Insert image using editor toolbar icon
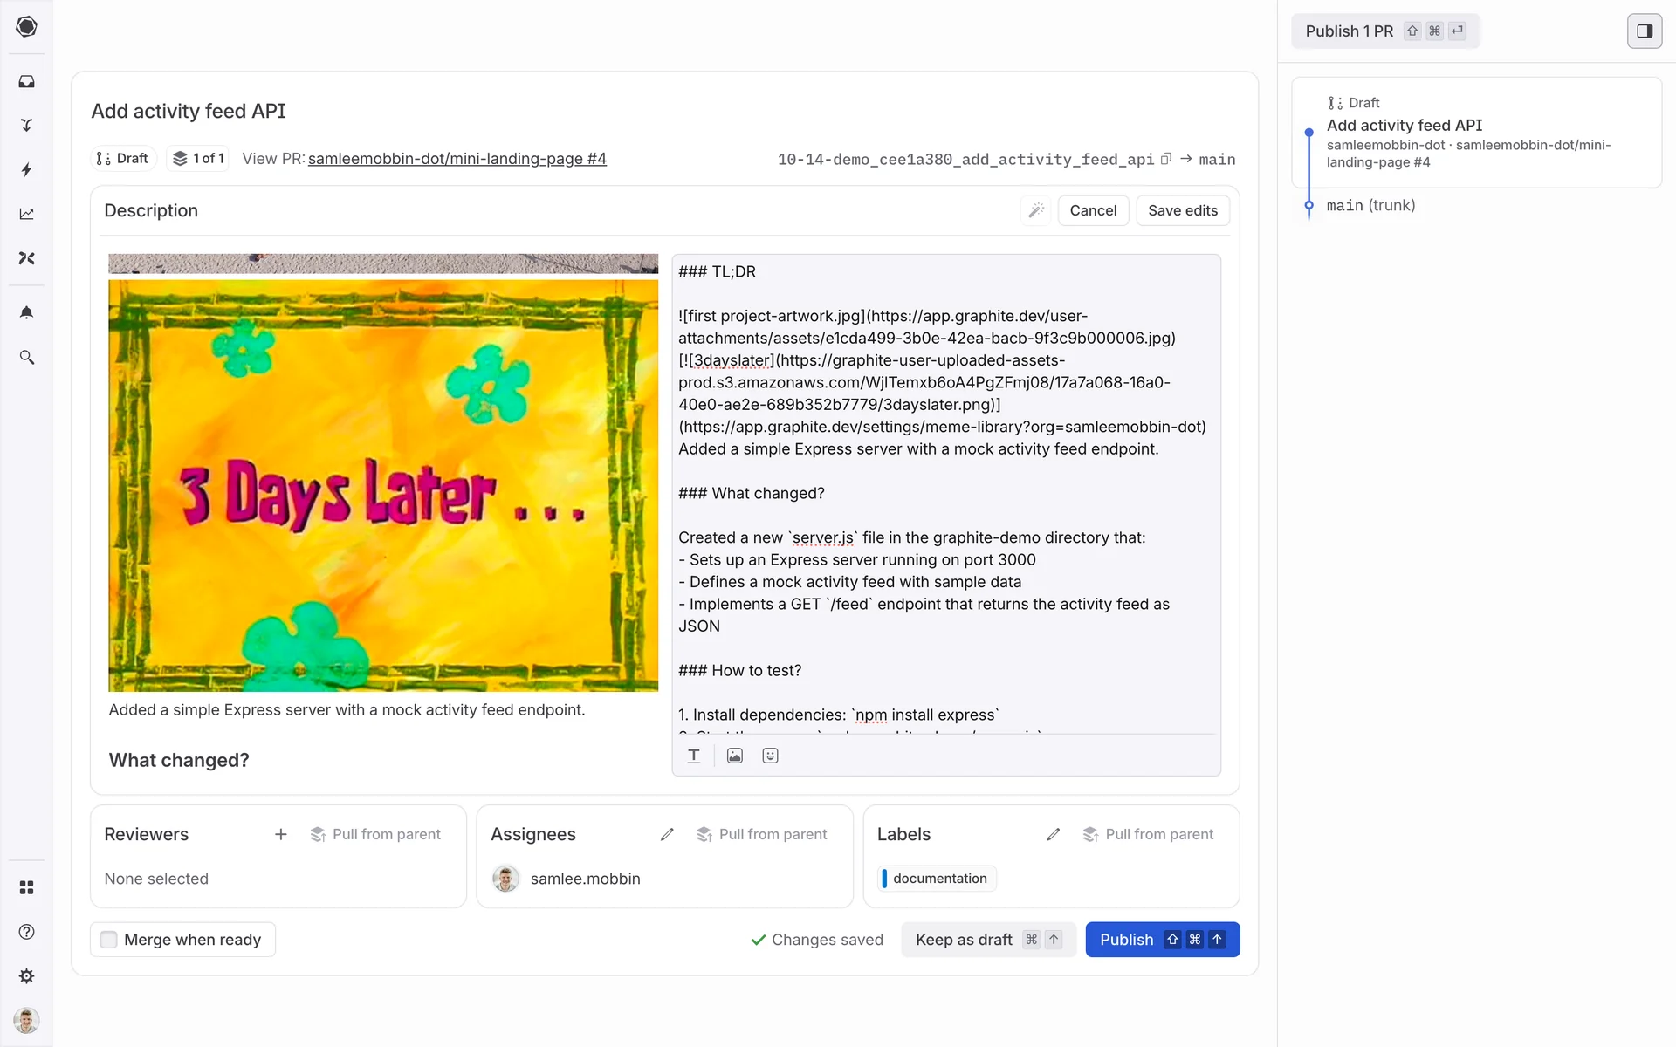The image size is (1676, 1047). [x=735, y=756]
